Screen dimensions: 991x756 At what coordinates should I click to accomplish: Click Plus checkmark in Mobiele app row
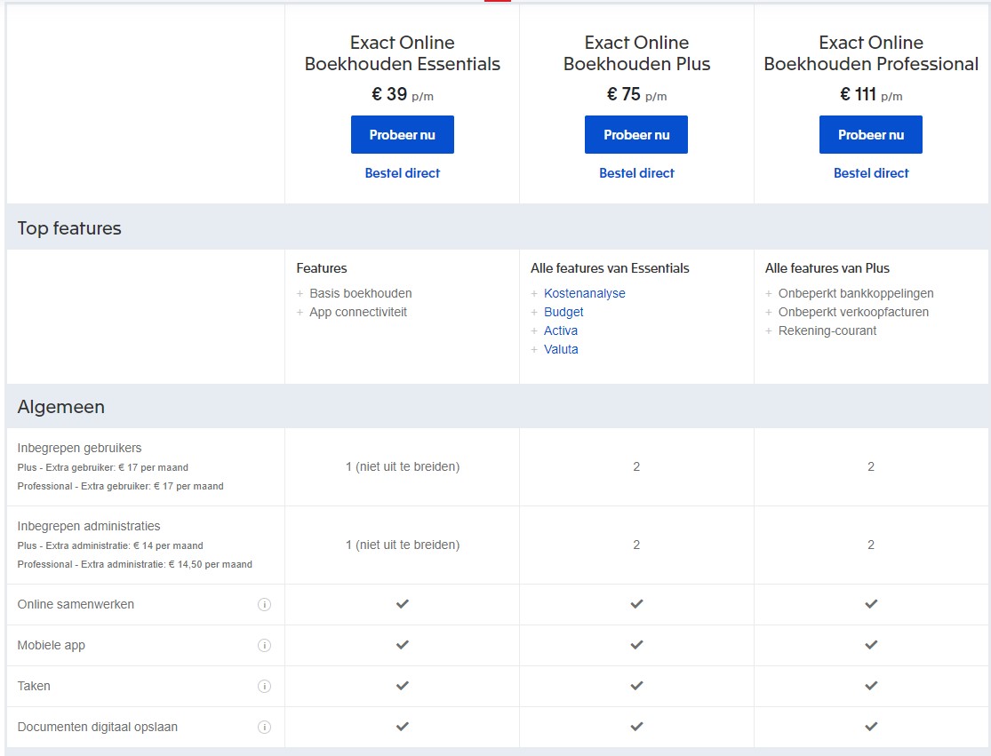click(x=637, y=645)
